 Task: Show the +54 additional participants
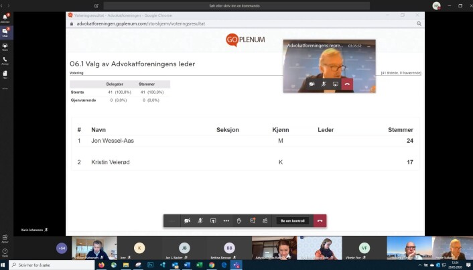[x=62, y=249]
